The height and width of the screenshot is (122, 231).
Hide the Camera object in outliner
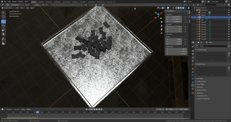click(229, 13)
